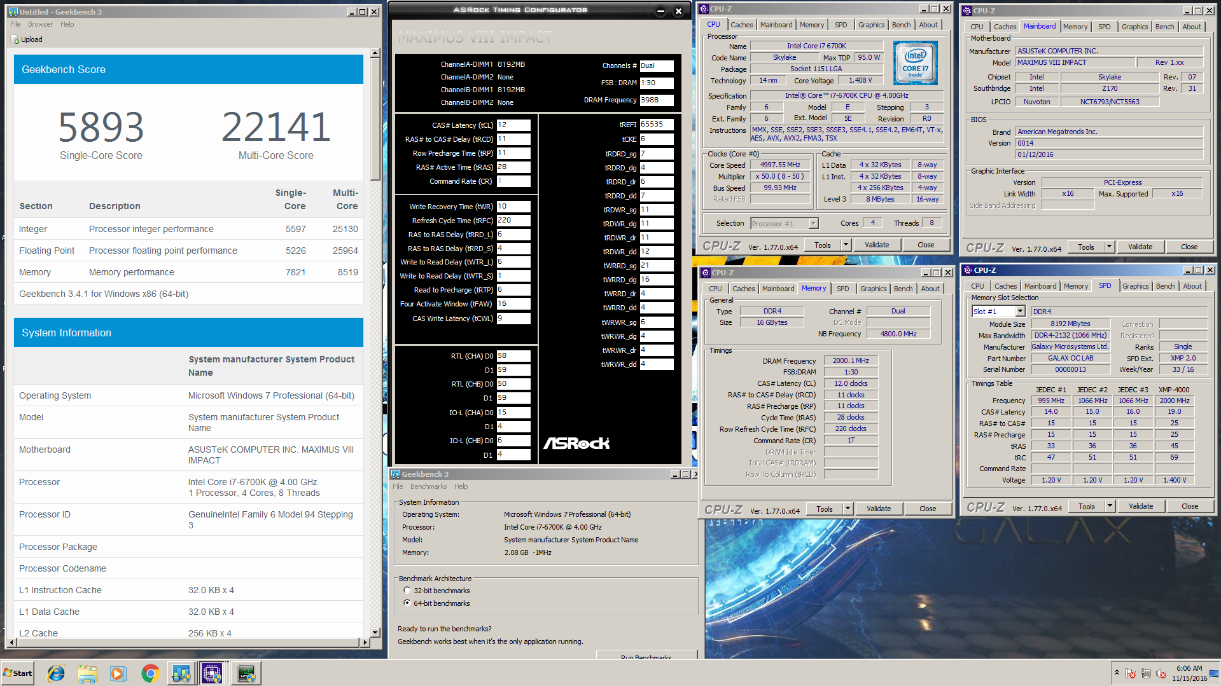Open Tools dropdown arrow in CPU-Z Memory window
Screen dimensions: 1221x686
pyautogui.click(x=848, y=509)
